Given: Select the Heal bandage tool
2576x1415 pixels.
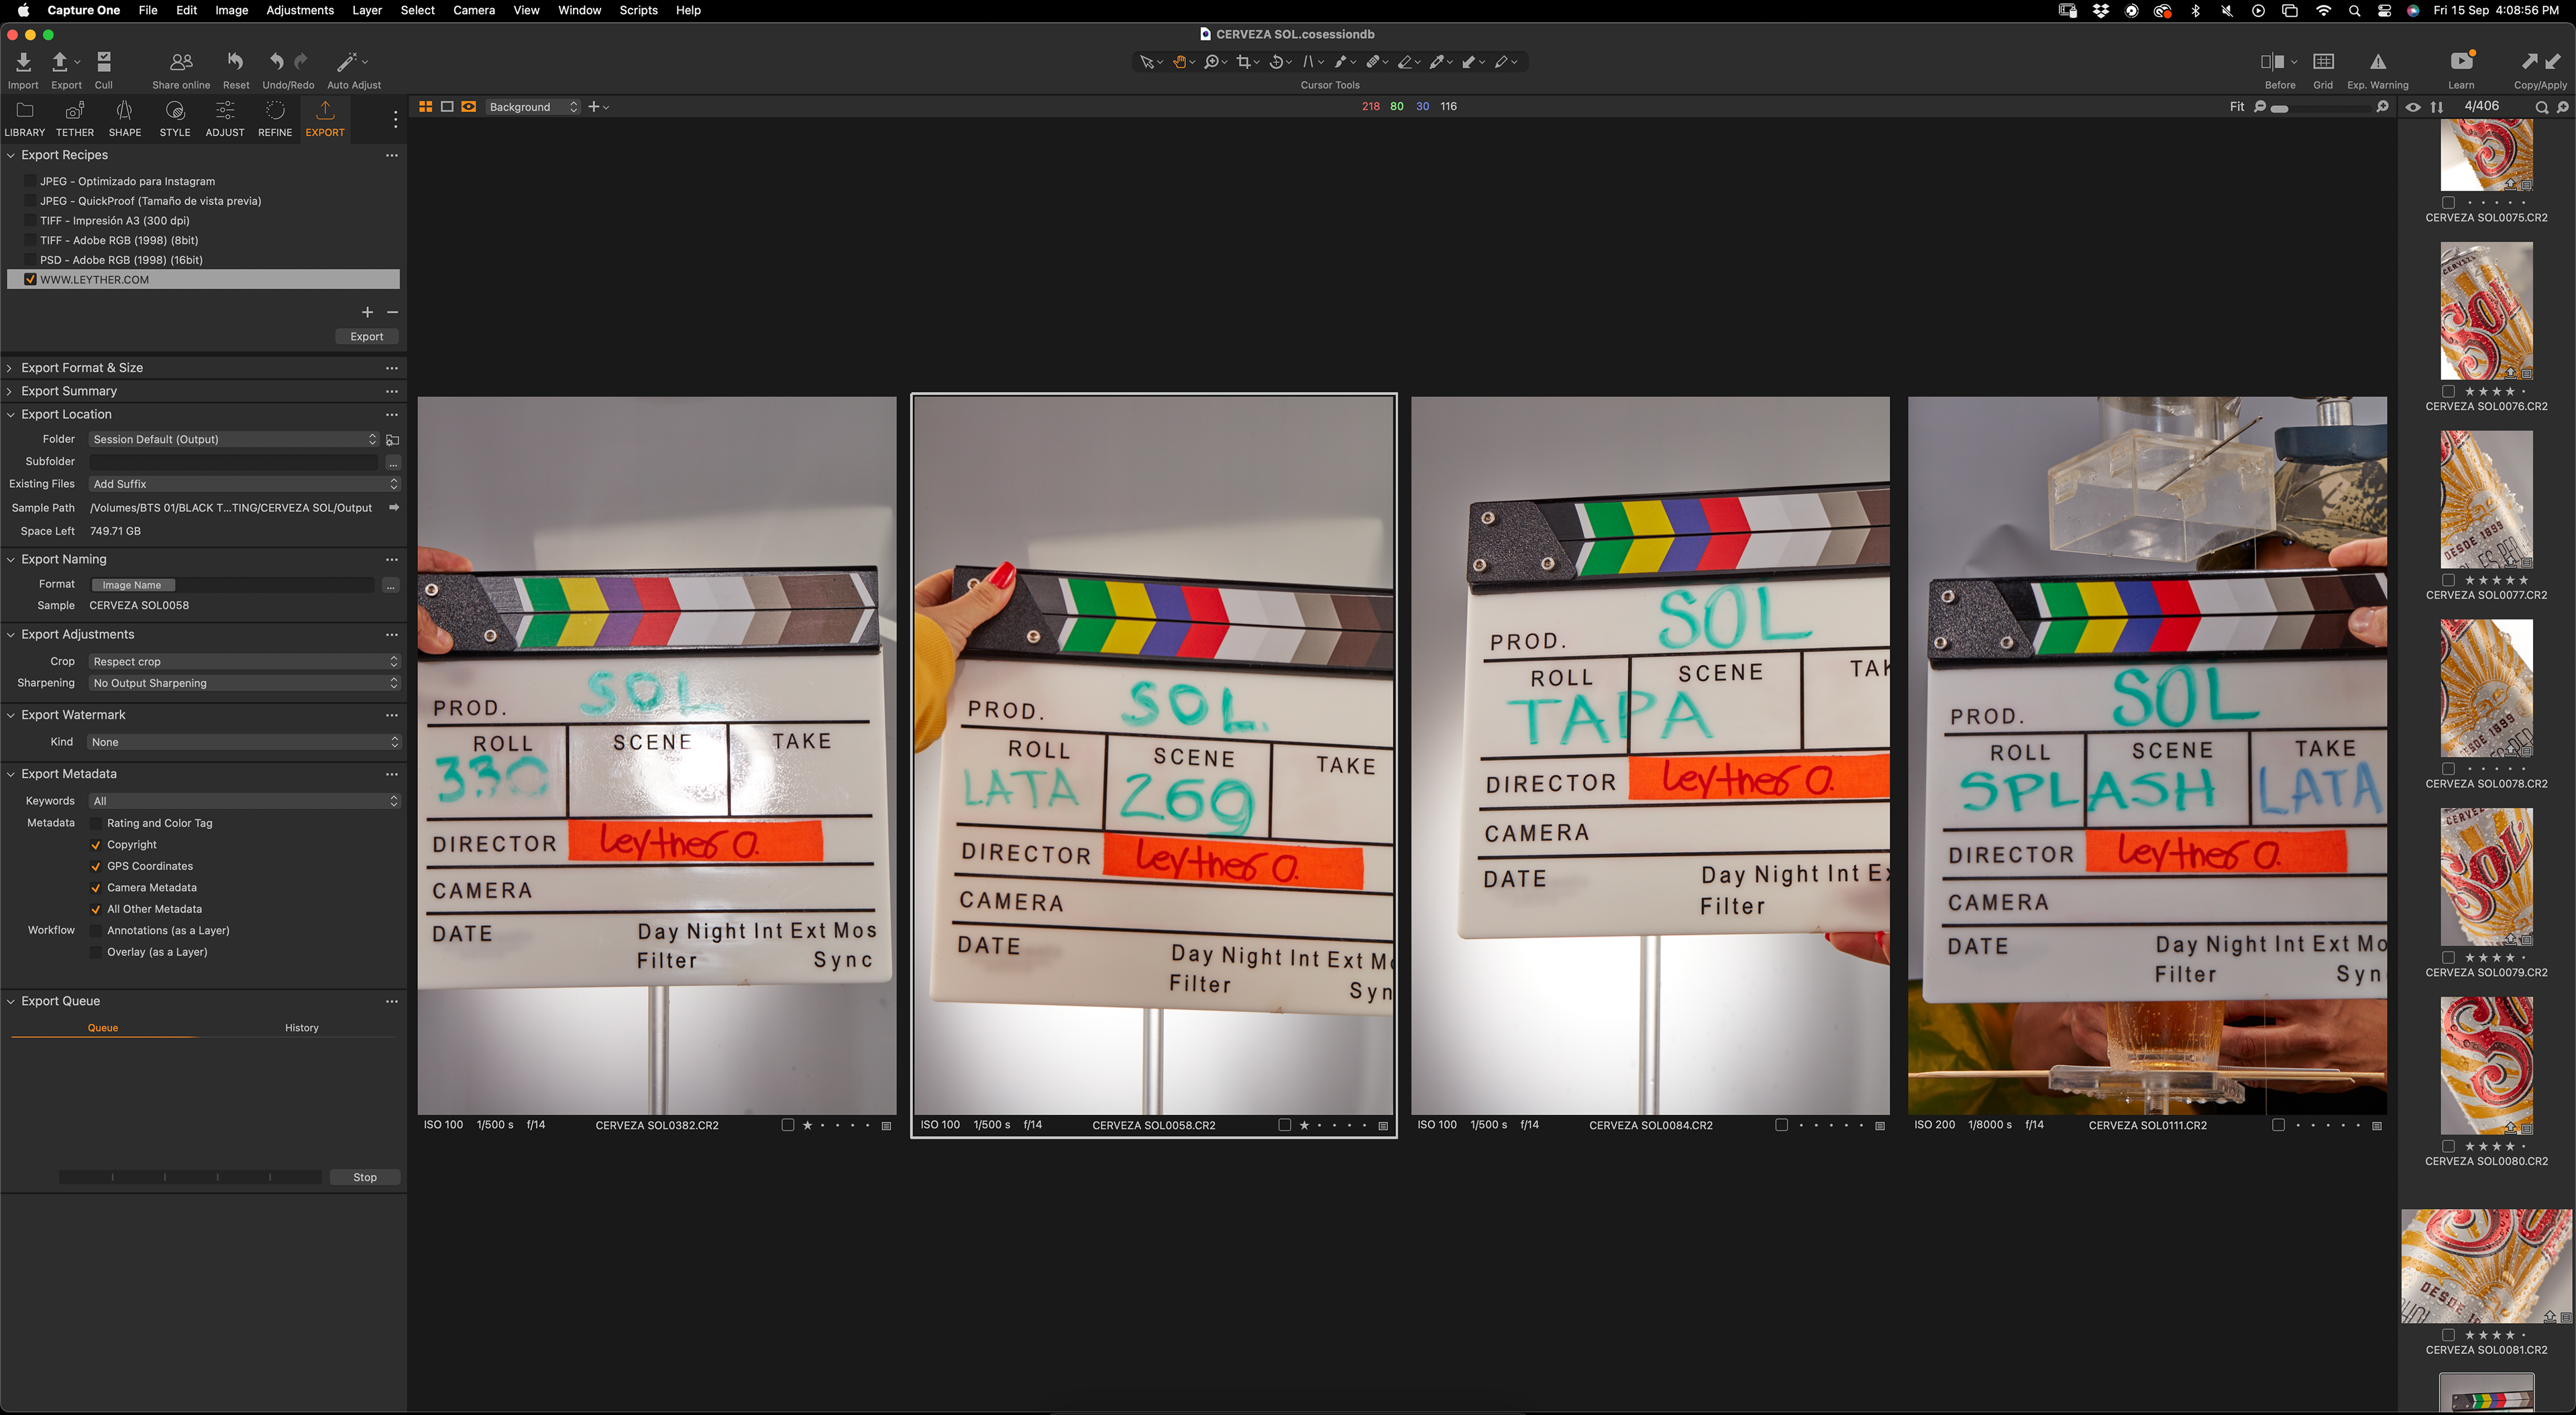Looking at the screenshot, I should pos(1373,62).
